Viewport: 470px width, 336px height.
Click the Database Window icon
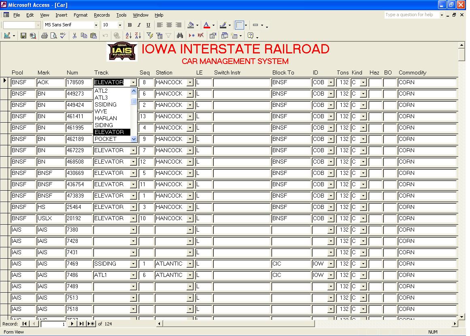click(x=225, y=36)
